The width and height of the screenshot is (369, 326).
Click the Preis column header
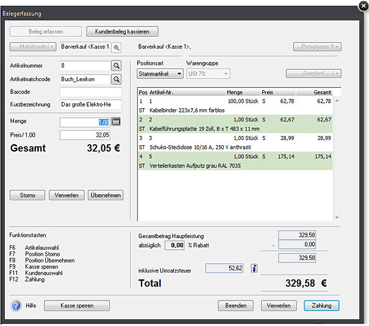278,92
